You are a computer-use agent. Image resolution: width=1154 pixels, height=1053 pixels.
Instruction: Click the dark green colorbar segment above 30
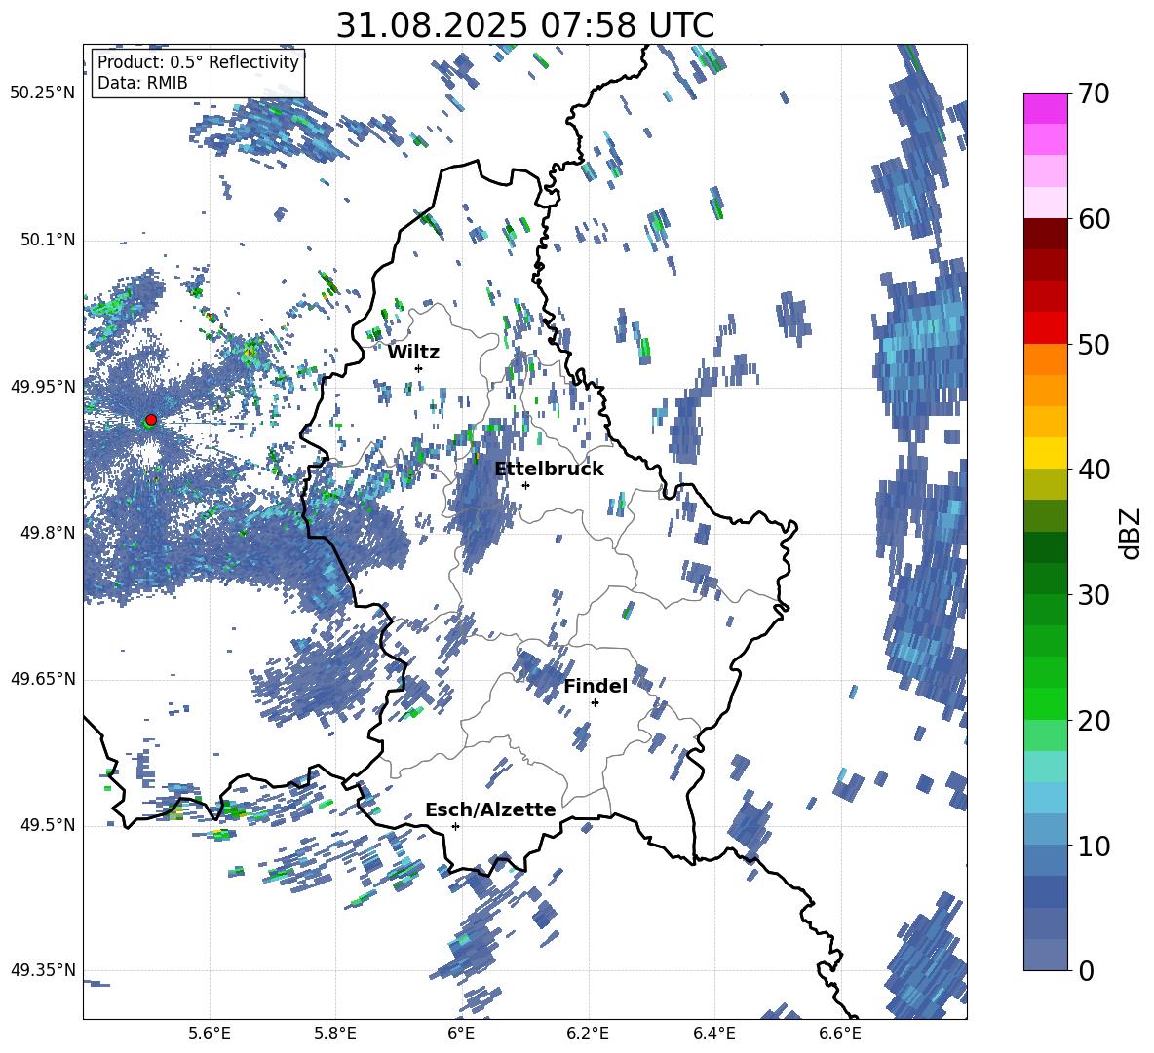1045,578
